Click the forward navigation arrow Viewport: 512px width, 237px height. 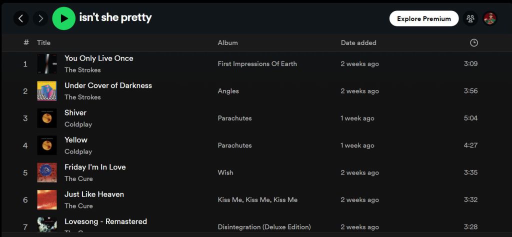pos(40,18)
